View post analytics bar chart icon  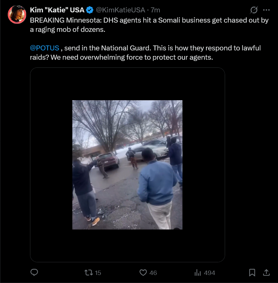point(198,272)
